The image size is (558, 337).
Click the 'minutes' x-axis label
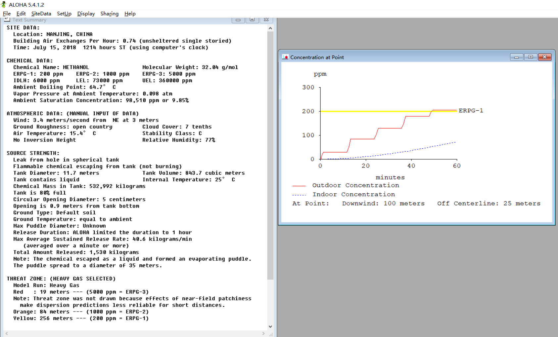390,177
